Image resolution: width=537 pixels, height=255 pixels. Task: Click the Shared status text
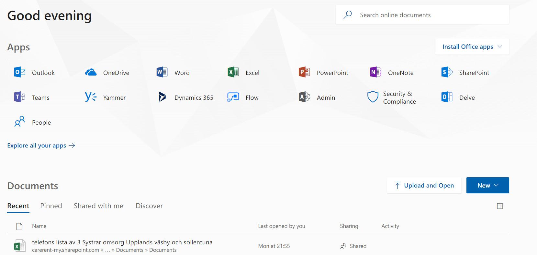[x=358, y=246]
